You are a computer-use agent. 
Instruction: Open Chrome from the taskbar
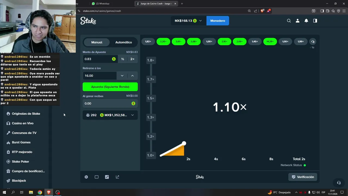(x=40, y=192)
